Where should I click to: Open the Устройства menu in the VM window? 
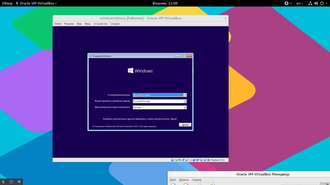pos(100,24)
